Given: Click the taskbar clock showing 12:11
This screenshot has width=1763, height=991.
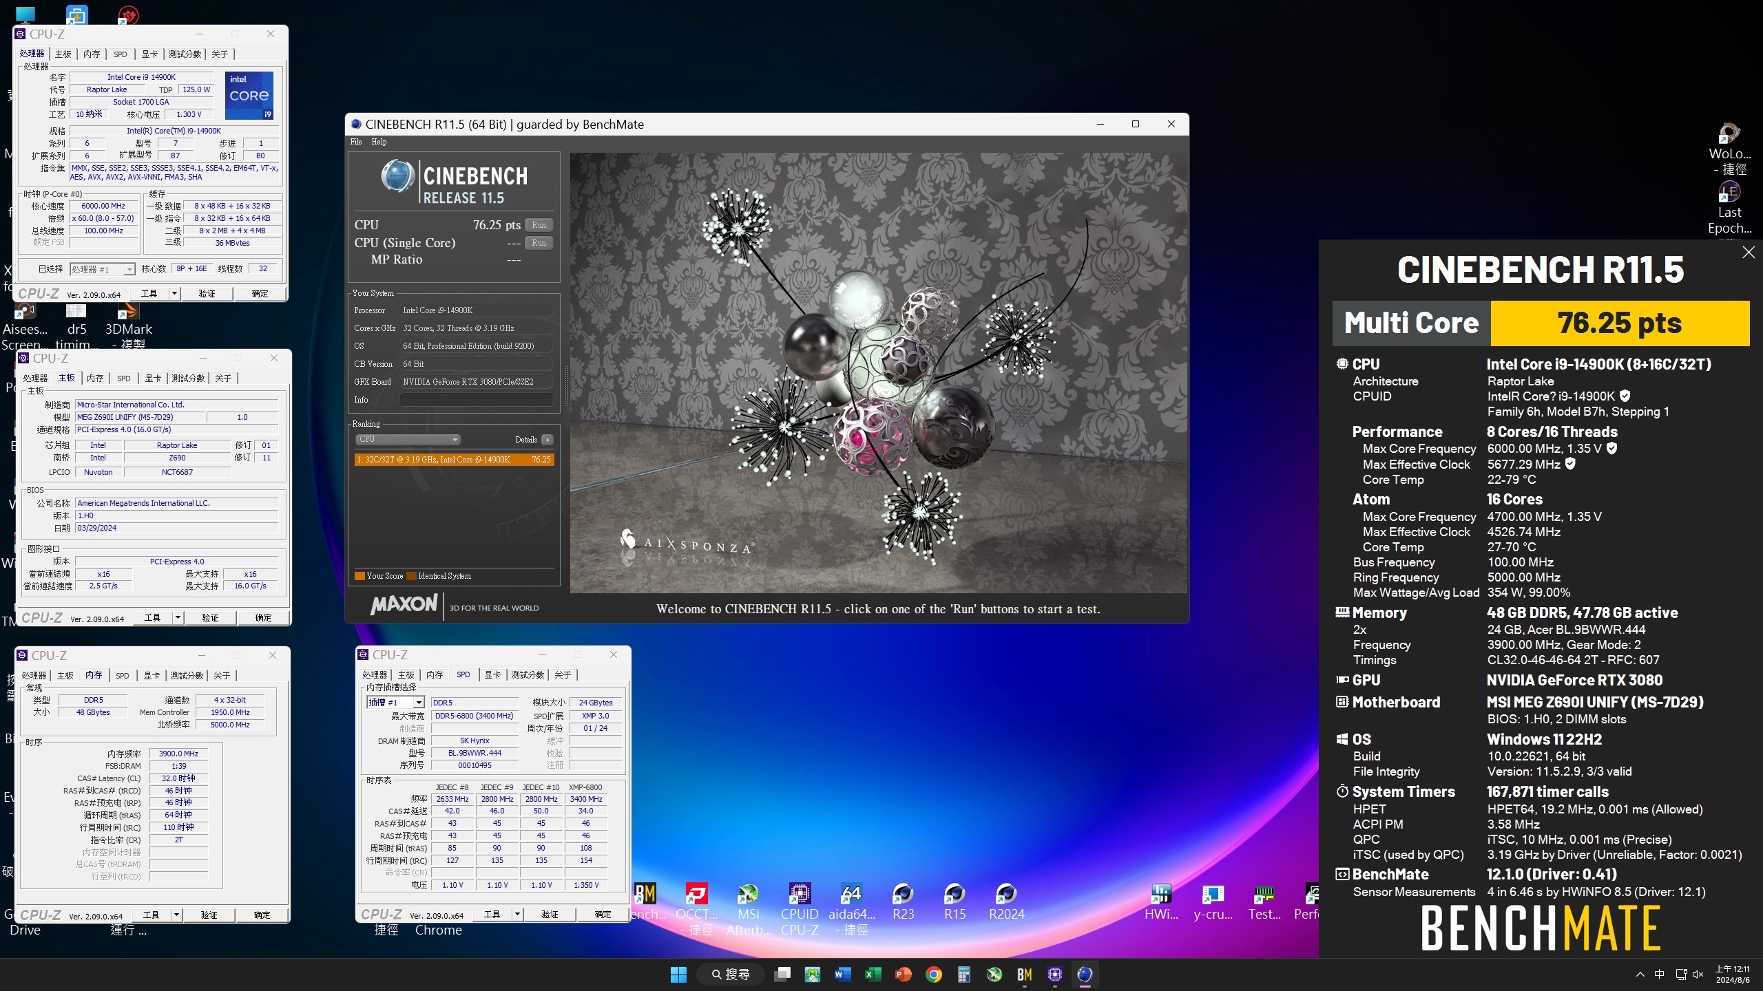Looking at the screenshot, I should (x=1733, y=974).
